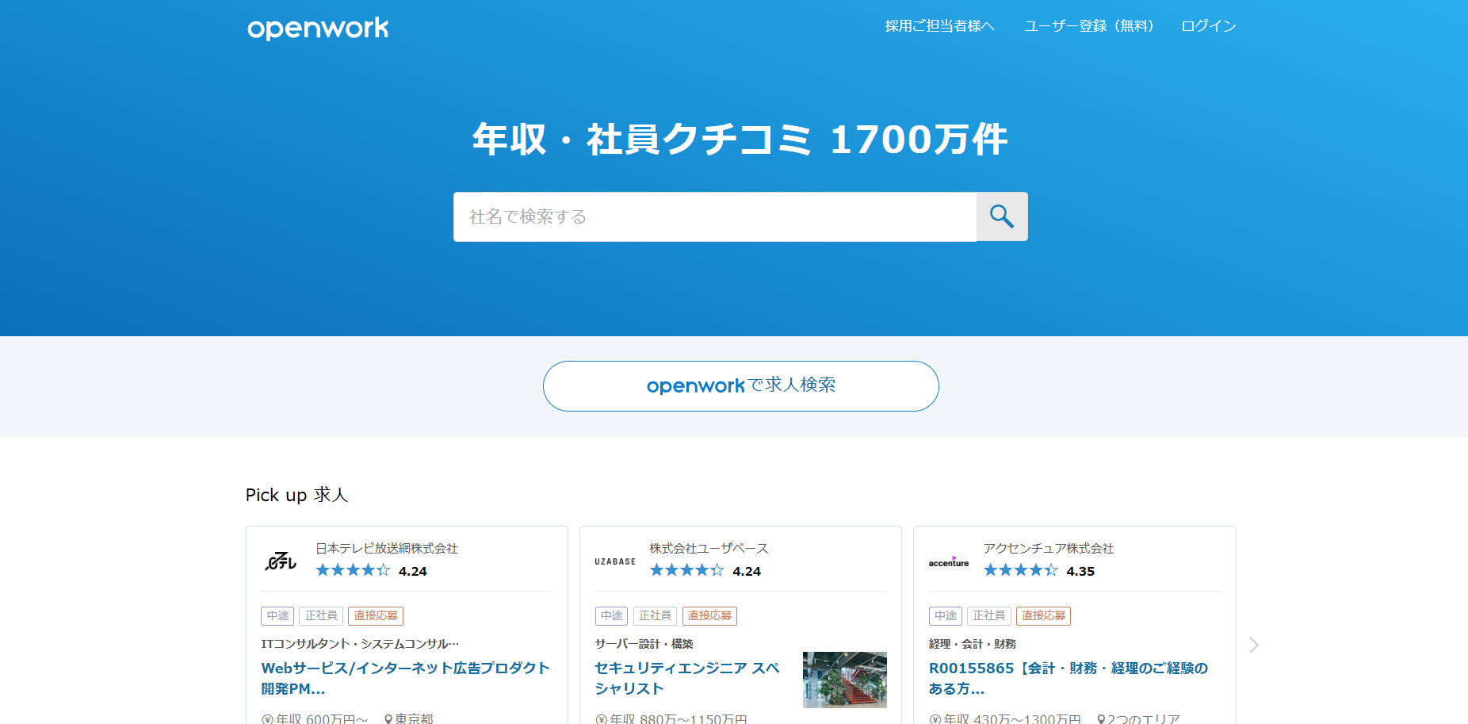
Task: Open ユーザー登録（無料） in the top navigation
Action: pos(1088,26)
